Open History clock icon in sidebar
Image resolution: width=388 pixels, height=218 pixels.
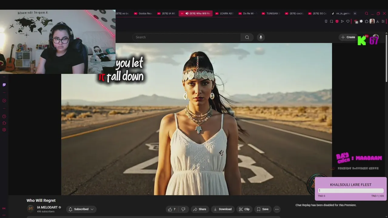4,116
